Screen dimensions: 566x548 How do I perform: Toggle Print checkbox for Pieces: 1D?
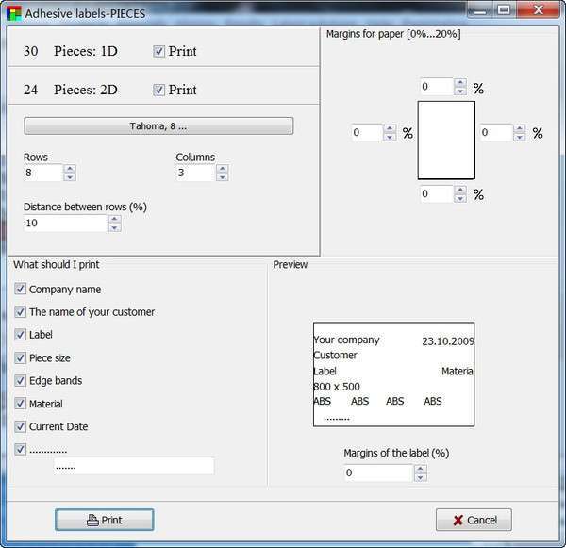(158, 51)
